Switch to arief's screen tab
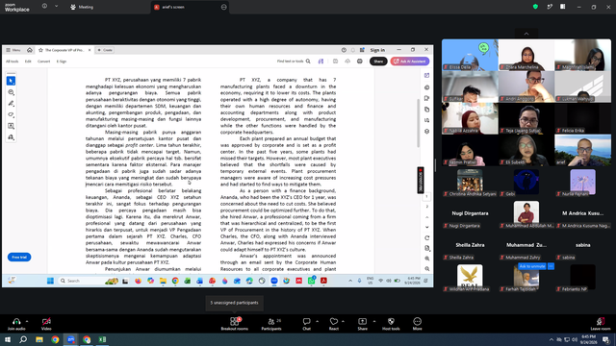Image resolution: width=616 pixels, height=346 pixels. pos(191,7)
